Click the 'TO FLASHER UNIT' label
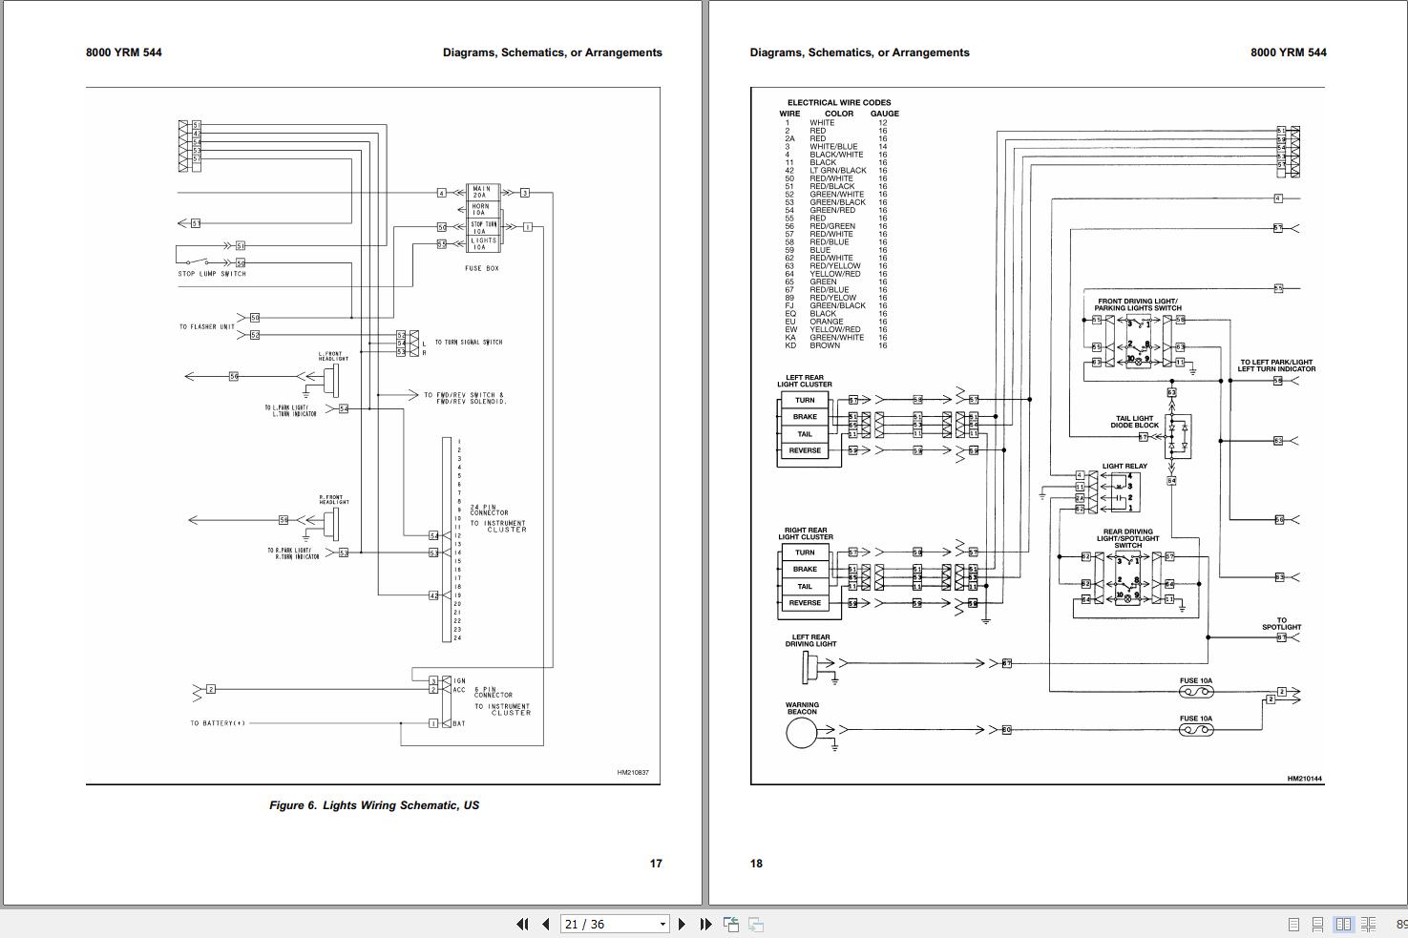Screen dimensions: 1408x938 point(207,326)
